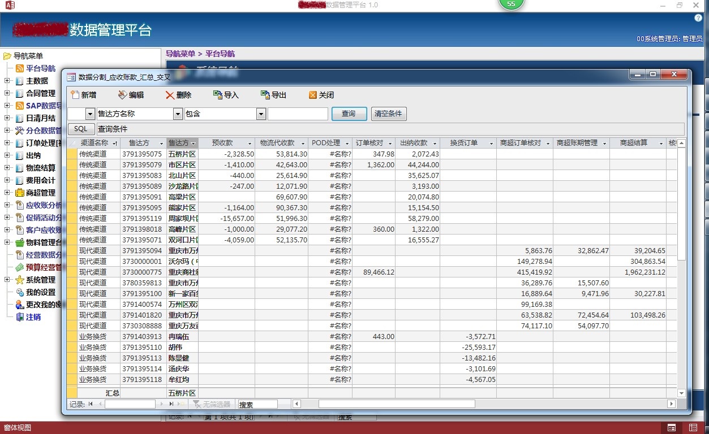This screenshot has height=434, width=709.
Task: Click the 编辑 (edit) toolbar icon
Action: 122,95
